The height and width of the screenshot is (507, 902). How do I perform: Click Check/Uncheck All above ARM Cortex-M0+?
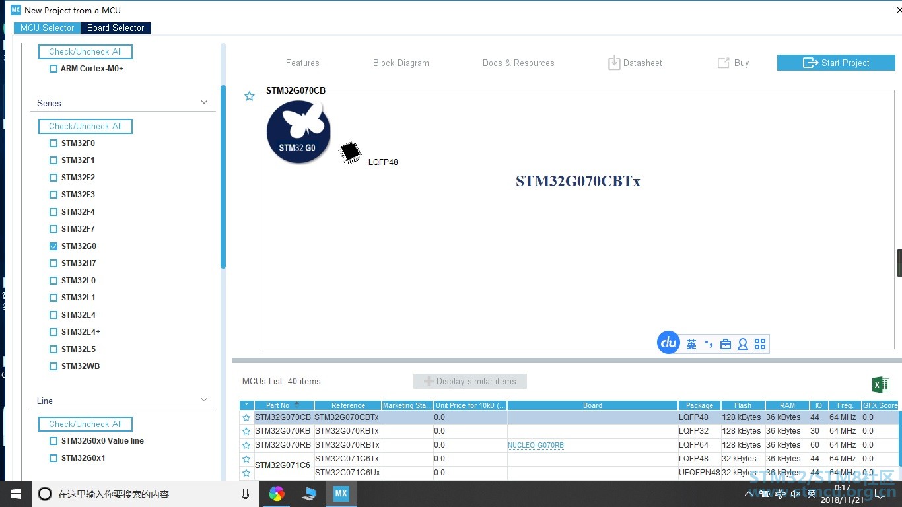[x=85, y=51]
